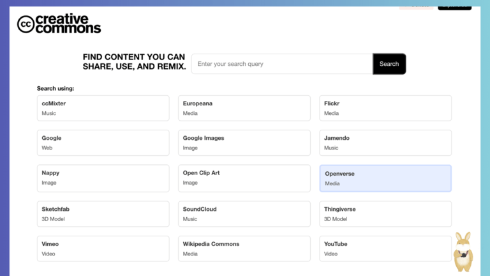Select Thingiverse 3D Model card
490x276 pixels.
click(x=385, y=214)
